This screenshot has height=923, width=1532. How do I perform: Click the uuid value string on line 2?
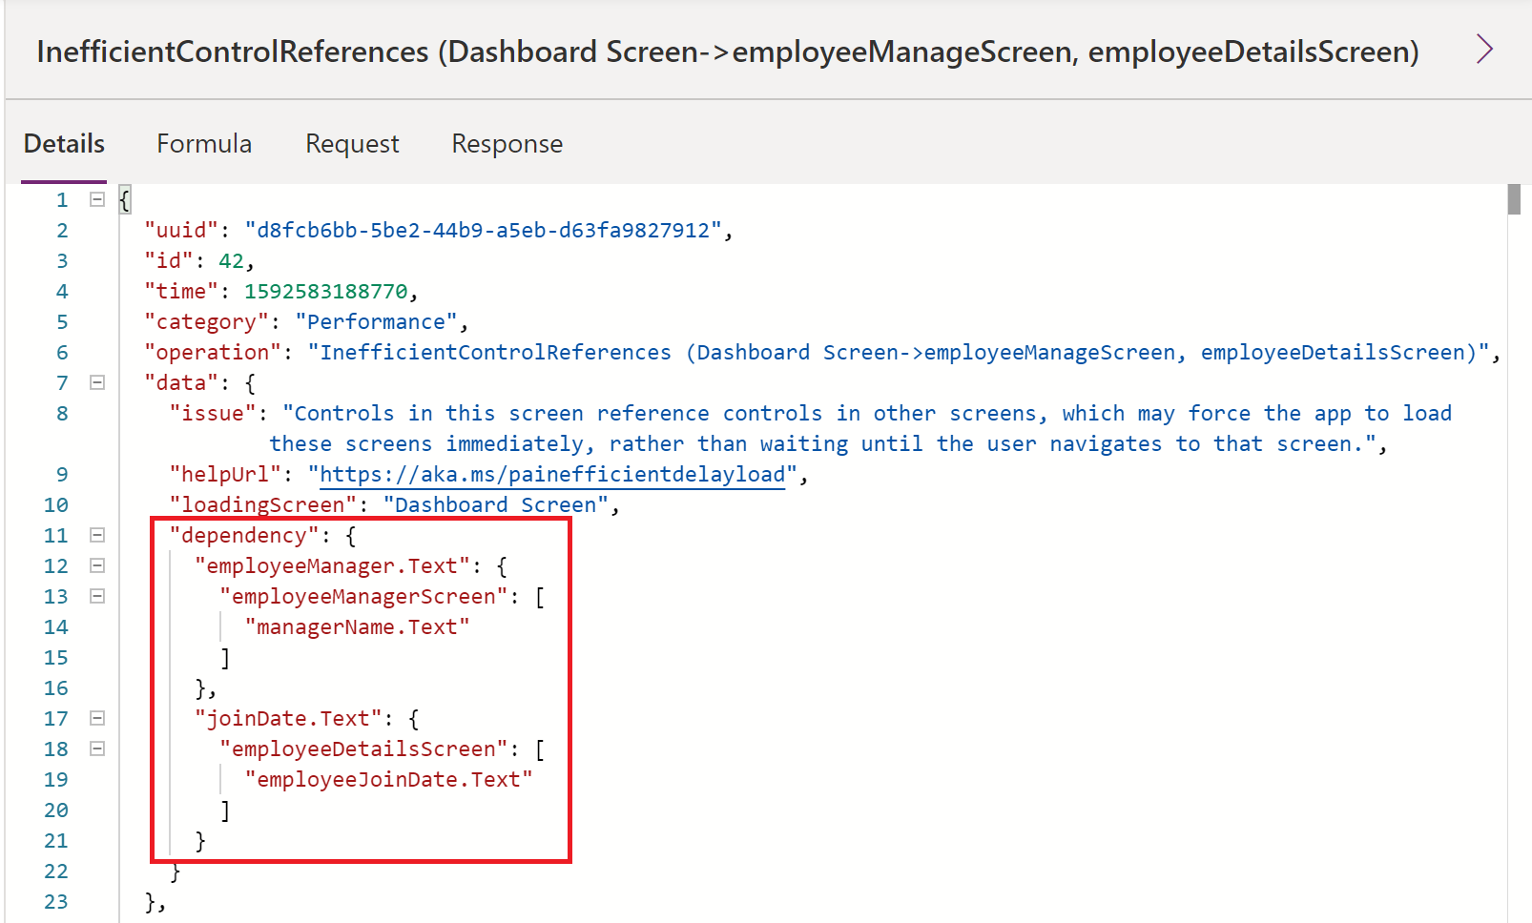(x=483, y=231)
